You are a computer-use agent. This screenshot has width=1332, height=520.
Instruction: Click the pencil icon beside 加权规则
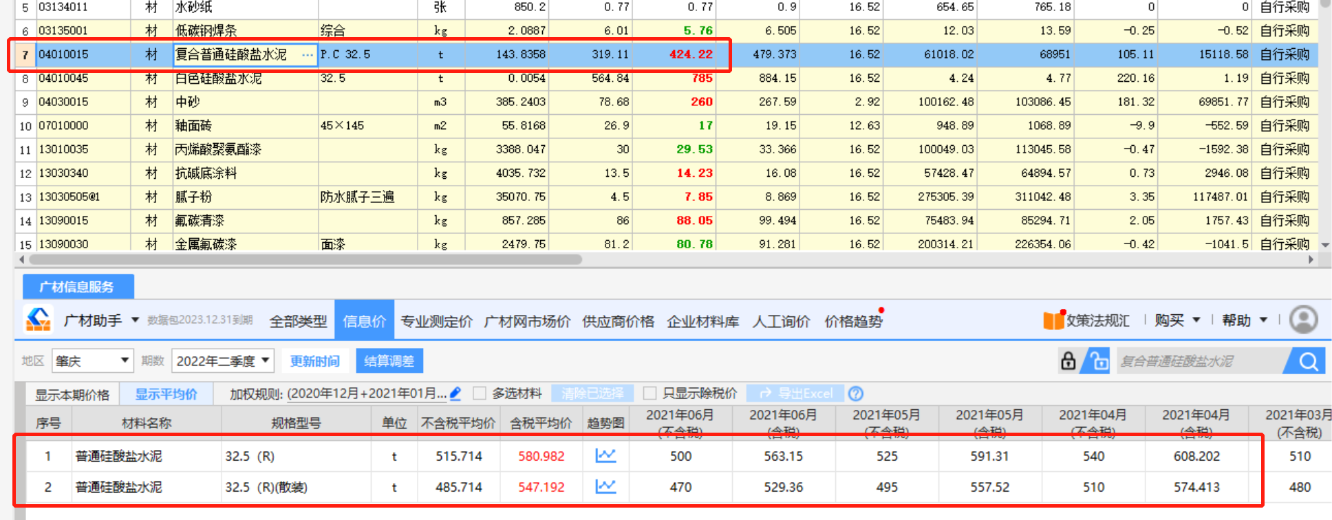click(455, 393)
